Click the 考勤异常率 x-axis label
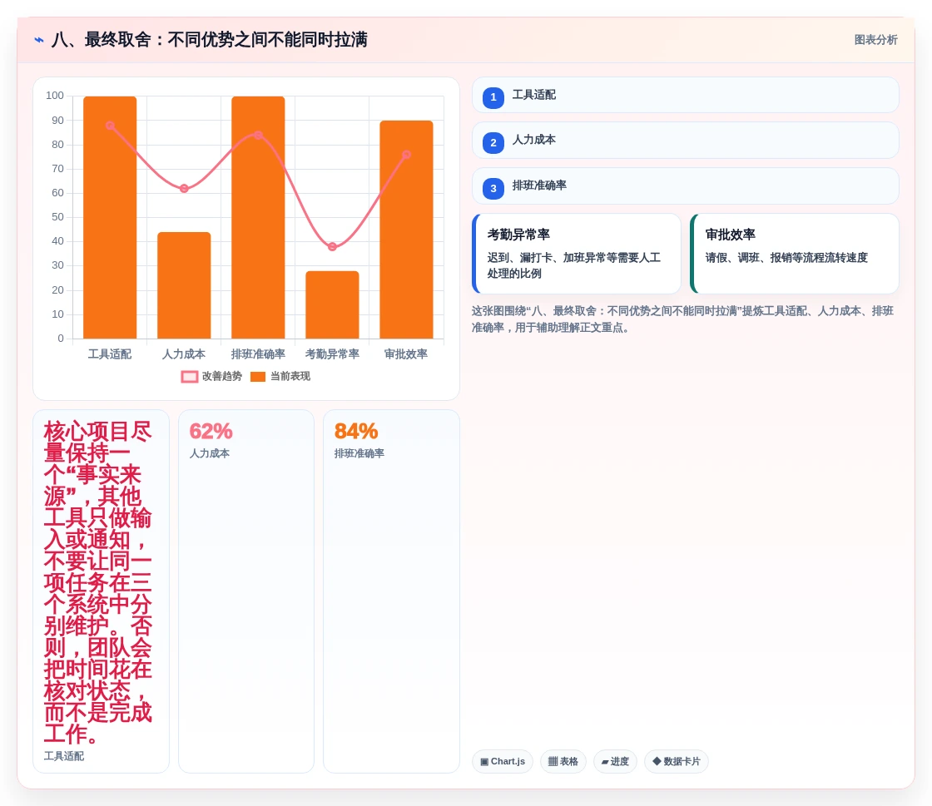This screenshot has width=932, height=806. pos(332,354)
